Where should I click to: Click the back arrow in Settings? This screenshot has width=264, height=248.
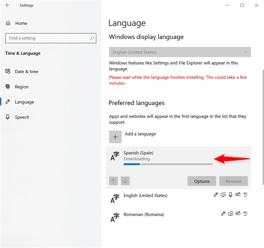pos(8,5)
